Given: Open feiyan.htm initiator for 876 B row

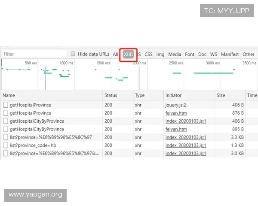Looking at the screenshot, I should click(x=176, y=113).
